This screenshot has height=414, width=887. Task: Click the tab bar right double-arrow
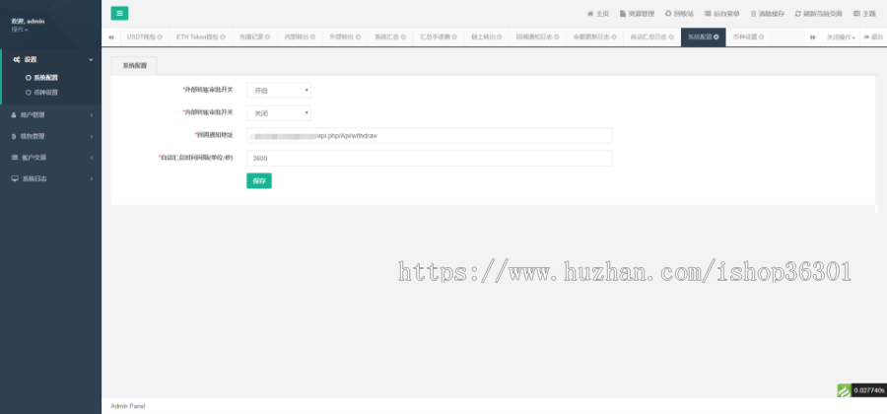pos(813,36)
